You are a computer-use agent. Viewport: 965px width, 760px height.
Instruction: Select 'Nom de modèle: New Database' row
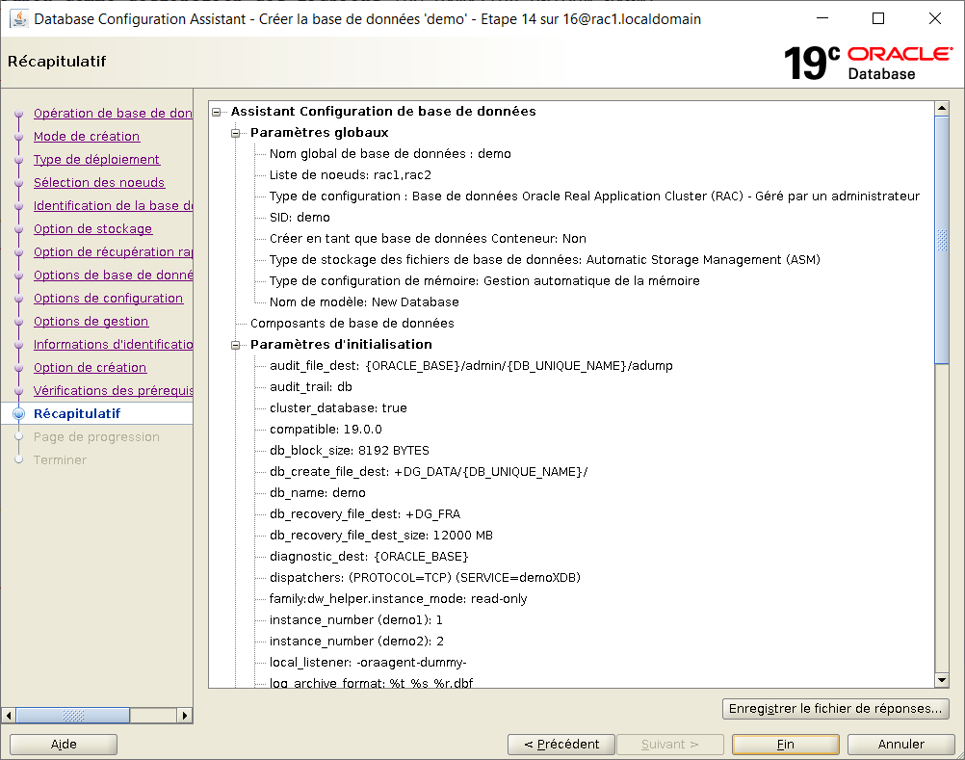[x=364, y=302]
